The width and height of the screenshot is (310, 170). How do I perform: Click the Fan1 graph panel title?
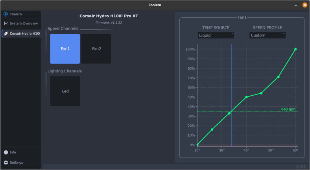pos(242,17)
